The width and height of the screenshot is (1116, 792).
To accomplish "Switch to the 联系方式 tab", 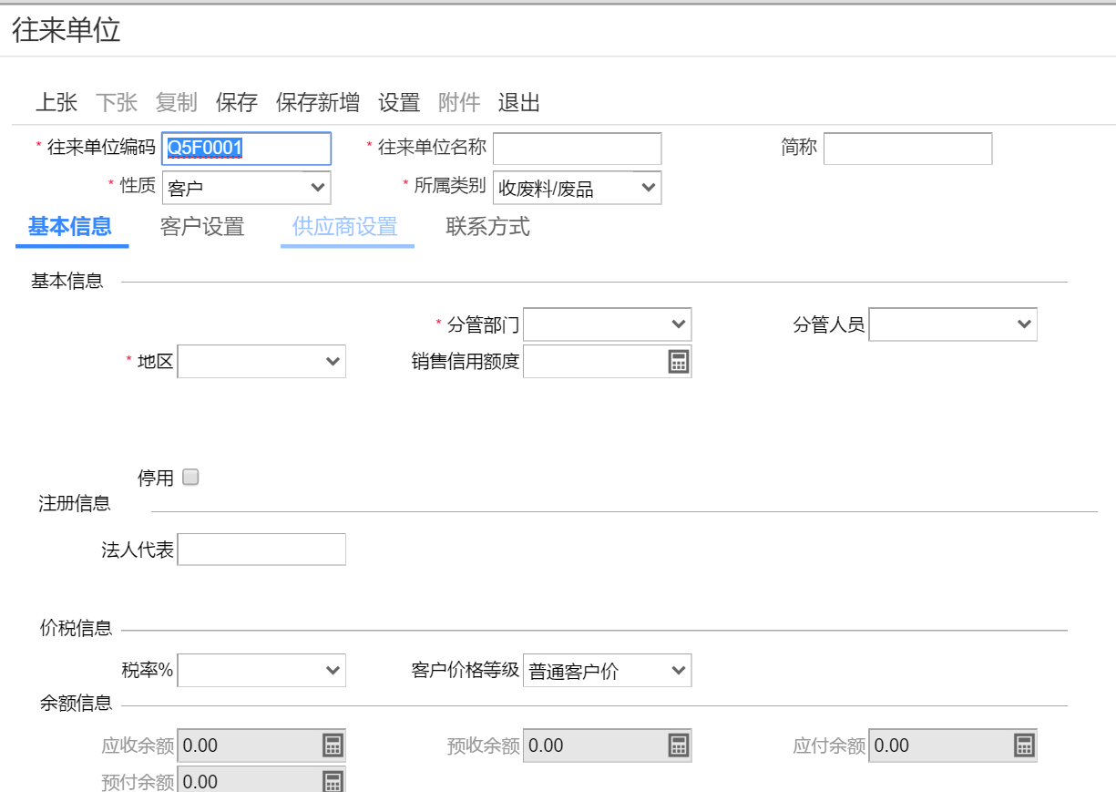I will pyautogui.click(x=488, y=227).
